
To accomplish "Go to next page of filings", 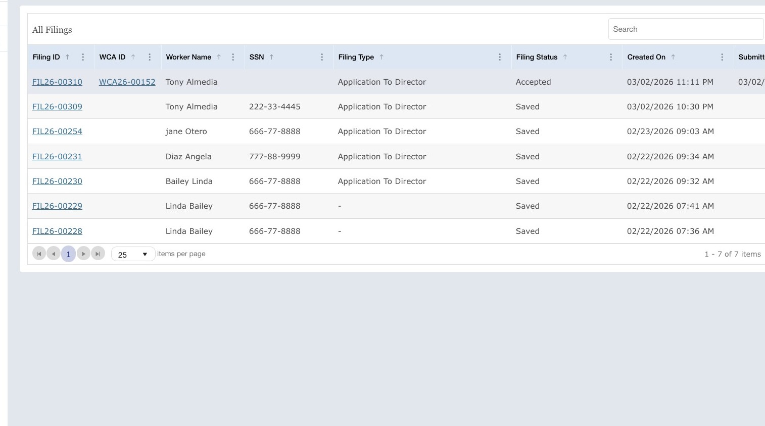I will [83, 254].
